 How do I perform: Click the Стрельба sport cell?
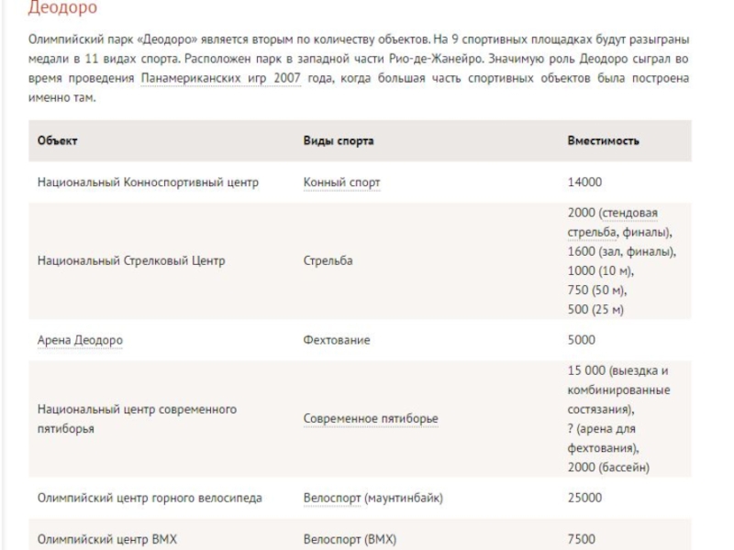point(328,261)
